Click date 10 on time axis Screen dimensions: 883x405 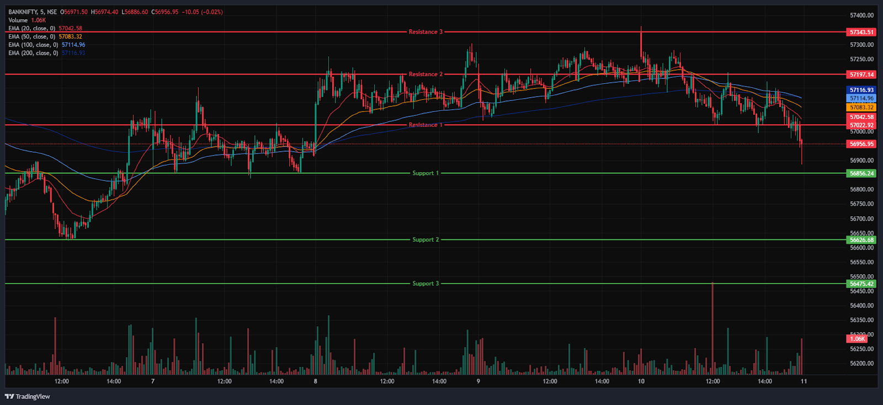(x=641, y=381)
